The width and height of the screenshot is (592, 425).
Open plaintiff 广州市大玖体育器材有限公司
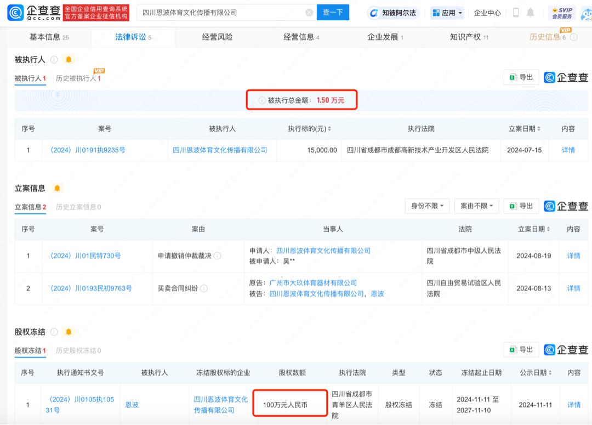[313, 283]
